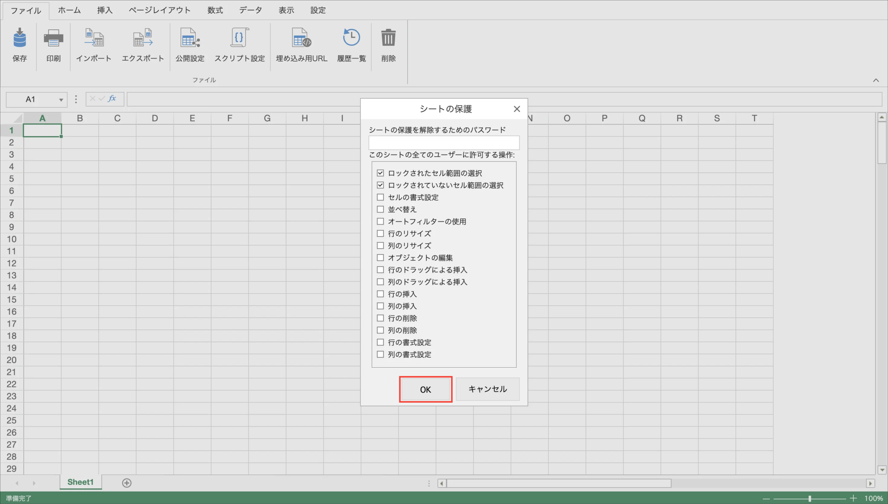This screenshot has width=888, height=504.
Task: Check the 並べ替え option
Action: pos(380,209)
